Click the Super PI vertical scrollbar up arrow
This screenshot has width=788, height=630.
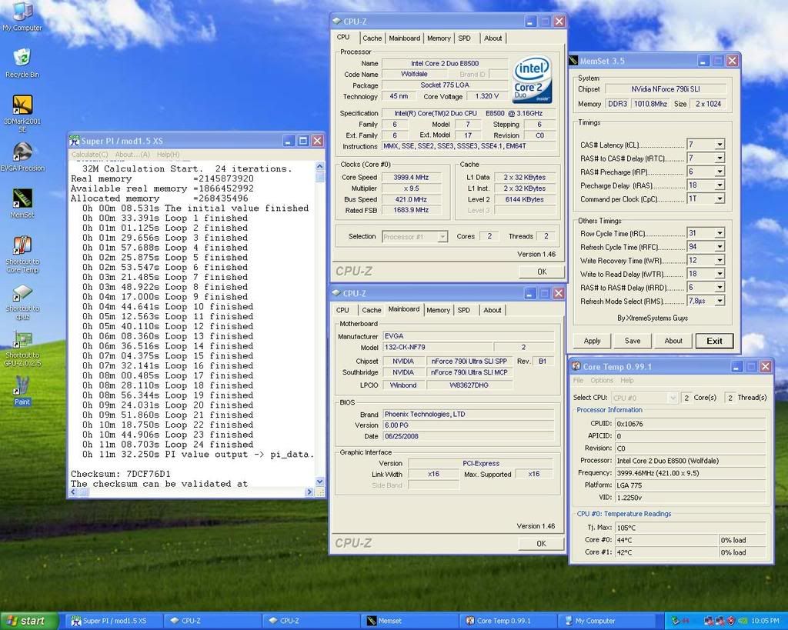(x=320, y=166)
